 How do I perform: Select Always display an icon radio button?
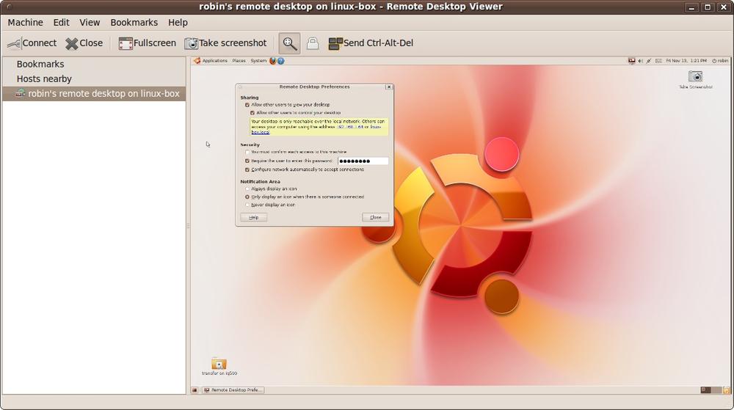point(247,189)
